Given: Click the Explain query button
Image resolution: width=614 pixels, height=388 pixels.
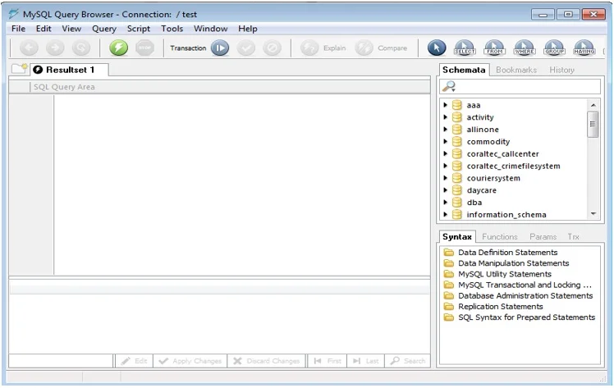Looking at the screenshot, I should click(323, 48).
